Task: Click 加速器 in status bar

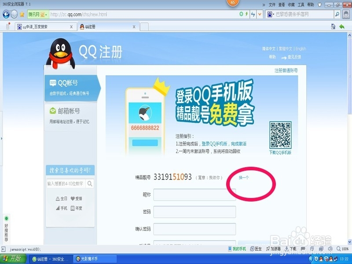Action: coord(273,249)
